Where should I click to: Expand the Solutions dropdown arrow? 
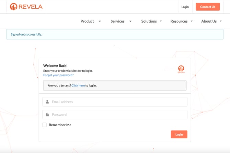161,21
